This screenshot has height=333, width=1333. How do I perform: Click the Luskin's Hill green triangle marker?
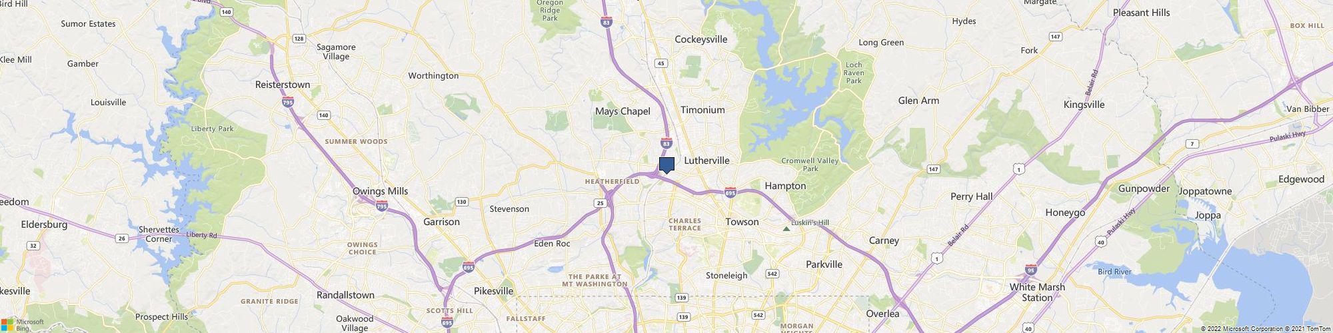(x=786, y=229)
